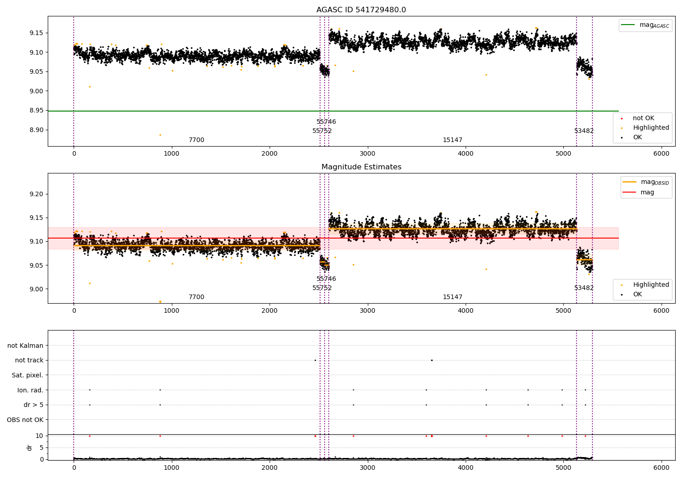Click obsid label "53482" in the top panel
Viewport: 682px width, 478px height.
(x=584, y=131)
